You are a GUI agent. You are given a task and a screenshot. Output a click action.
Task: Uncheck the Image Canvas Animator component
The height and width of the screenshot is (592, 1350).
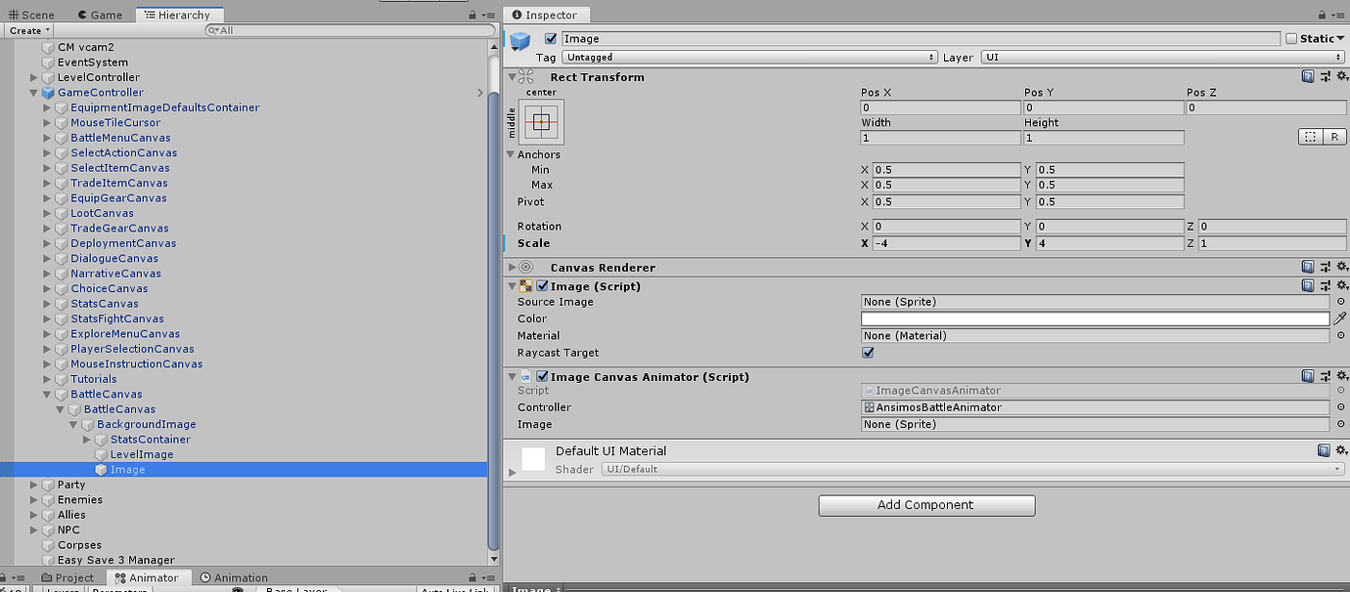pos(543,376)
